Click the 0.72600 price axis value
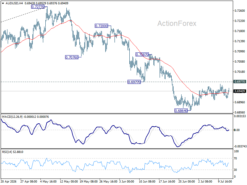Screen dimensions: 247x185 pos(240,11)
